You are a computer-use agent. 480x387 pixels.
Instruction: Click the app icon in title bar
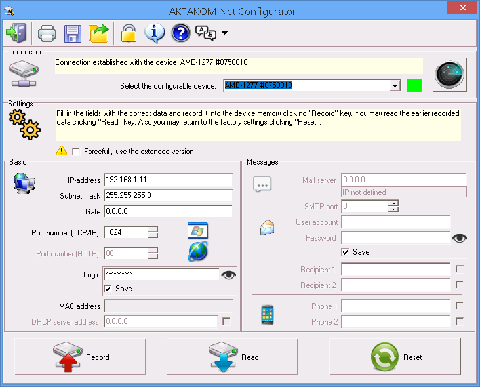(x=9, y=11)
